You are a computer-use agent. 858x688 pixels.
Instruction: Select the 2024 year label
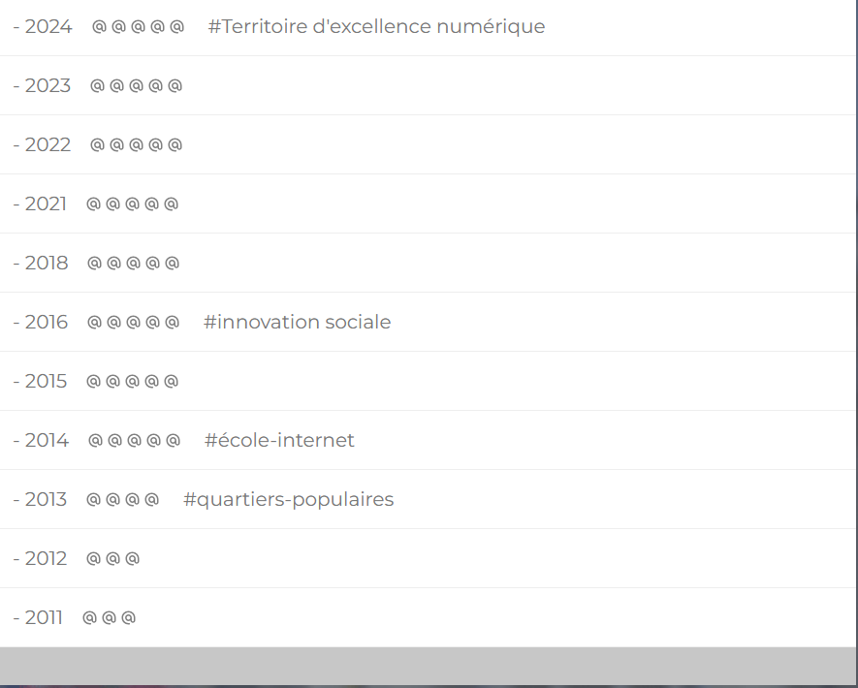(x=48, y=27)
